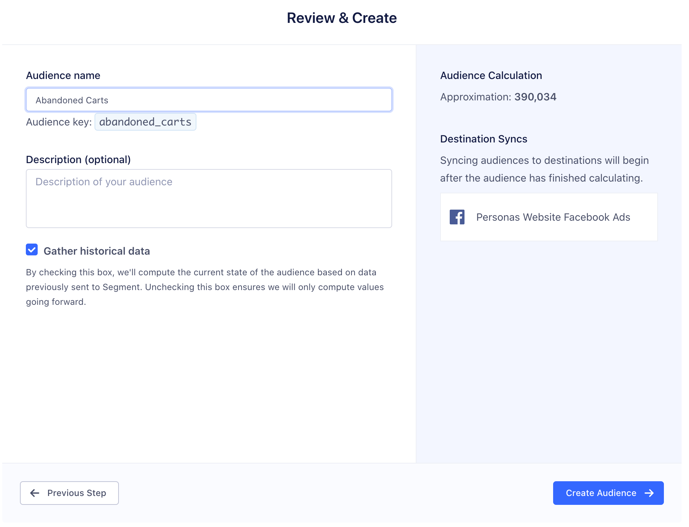Click the Destination Syncs heading
This screenshot has height=527, width=689.
pos(483,139)
